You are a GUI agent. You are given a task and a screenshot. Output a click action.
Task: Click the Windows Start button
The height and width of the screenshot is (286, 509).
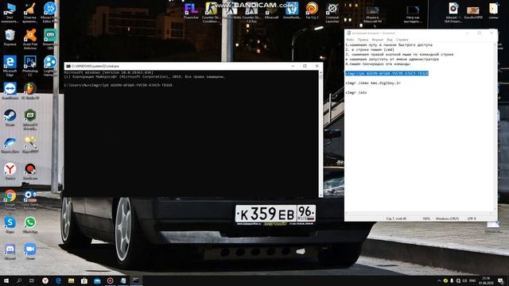pyautogui.click(x=6, y=280)
